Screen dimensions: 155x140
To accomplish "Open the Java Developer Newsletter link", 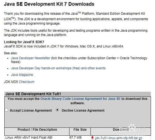I will (31, 58).
